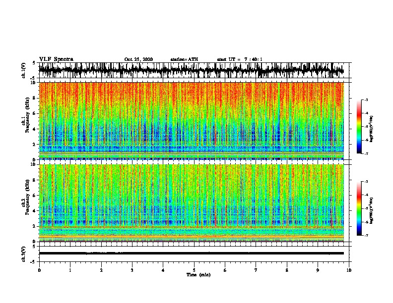This screenshot has width=393, height=303.
Task: Click time axis tick label "1"
Action: coord(70,270)
